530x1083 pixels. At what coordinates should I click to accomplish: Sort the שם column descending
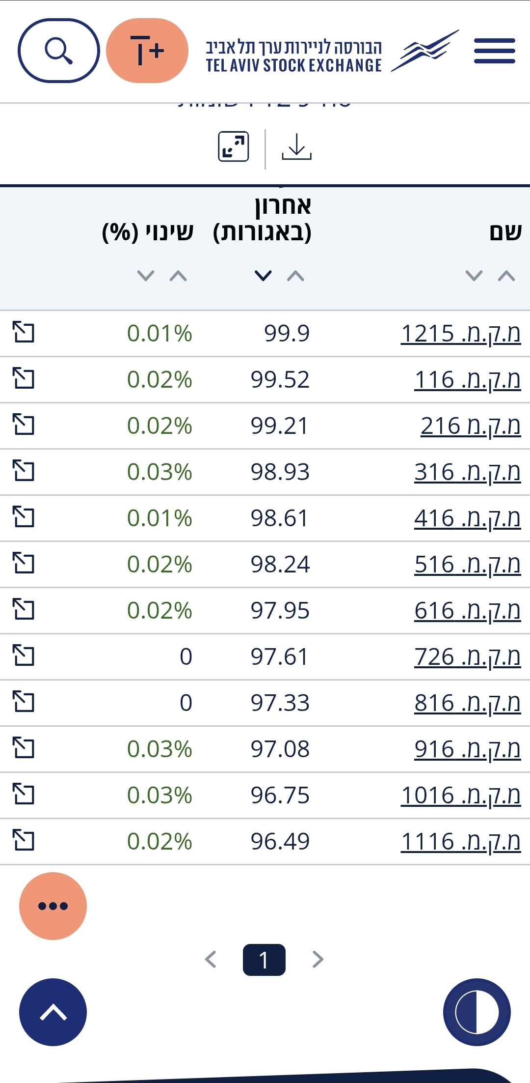tap(474, 276)
